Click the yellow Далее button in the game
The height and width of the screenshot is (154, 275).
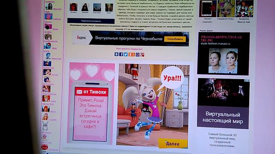[x=173, y=144]
